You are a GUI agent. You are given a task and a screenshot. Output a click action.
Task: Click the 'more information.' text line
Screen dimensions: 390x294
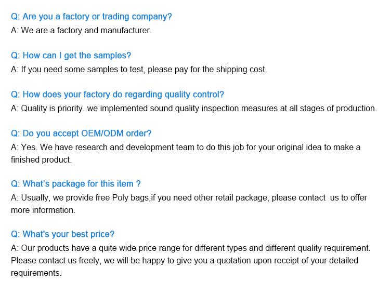[x=43, y=210]
